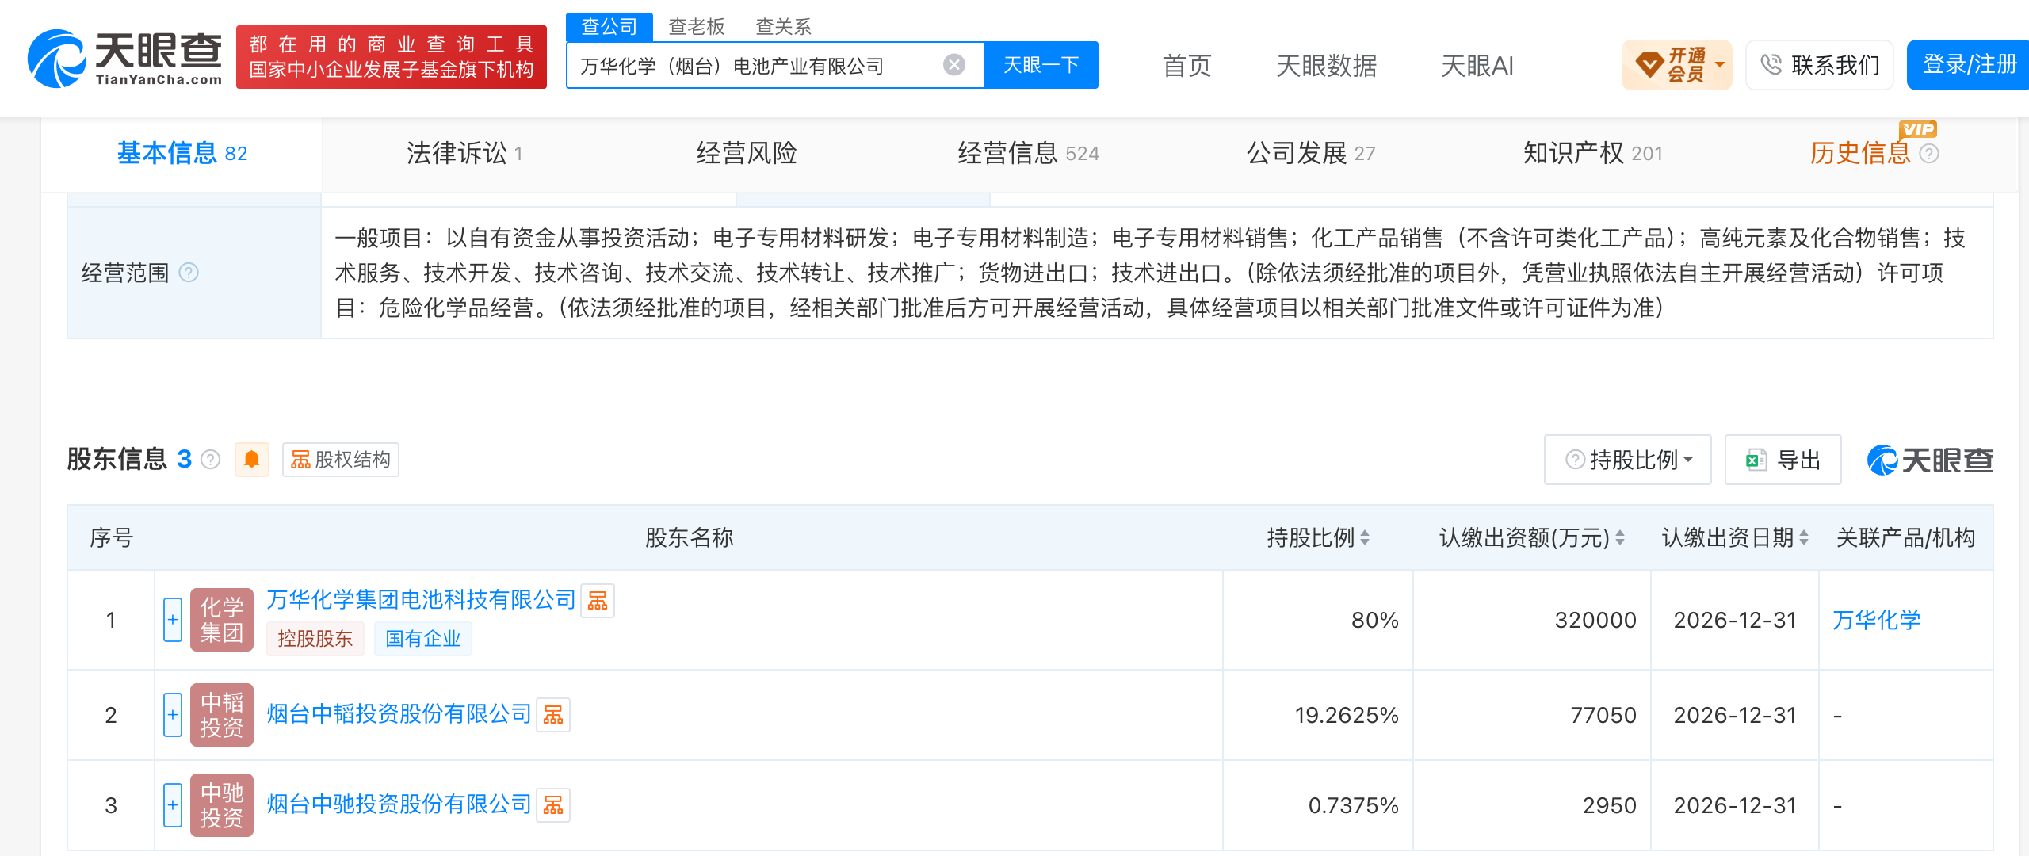The width and height of the screenshot is (2029, 856).
Task: Sort table by 认缴出资日期 column
Action: [x=1804, y=538]
